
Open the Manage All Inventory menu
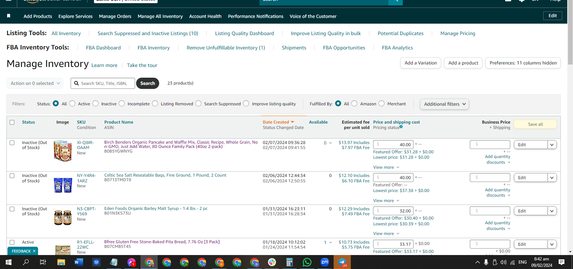coord(160,16)
